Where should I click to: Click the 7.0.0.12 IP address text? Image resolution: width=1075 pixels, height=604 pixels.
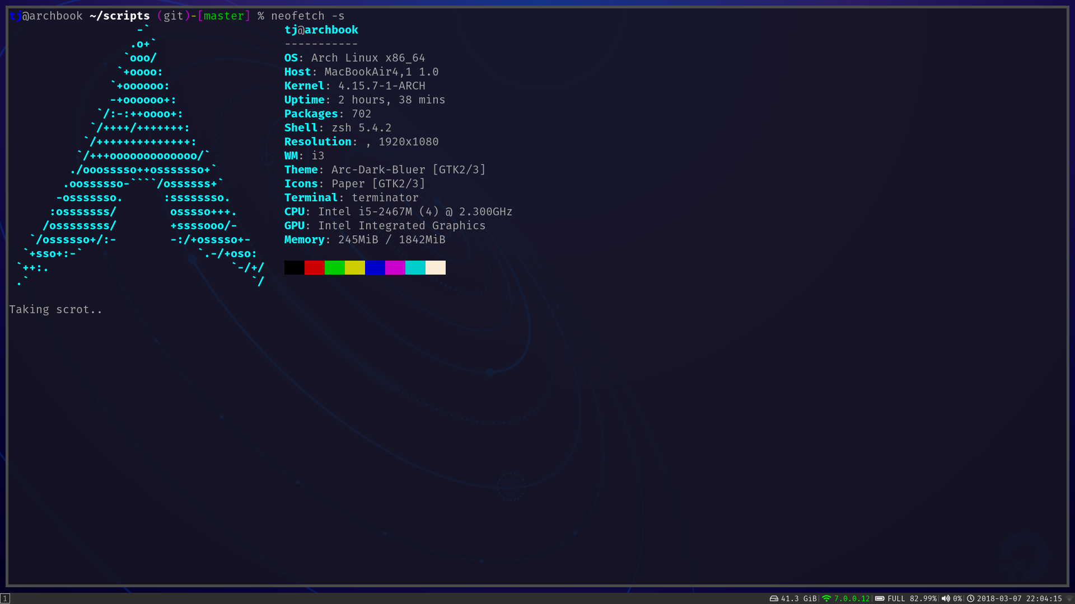[x=852, y=598]
